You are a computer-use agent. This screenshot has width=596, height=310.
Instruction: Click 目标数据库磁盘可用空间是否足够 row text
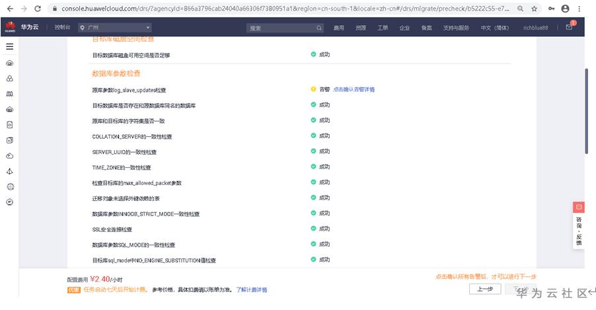pyautogui.click(x=131, y=55)
